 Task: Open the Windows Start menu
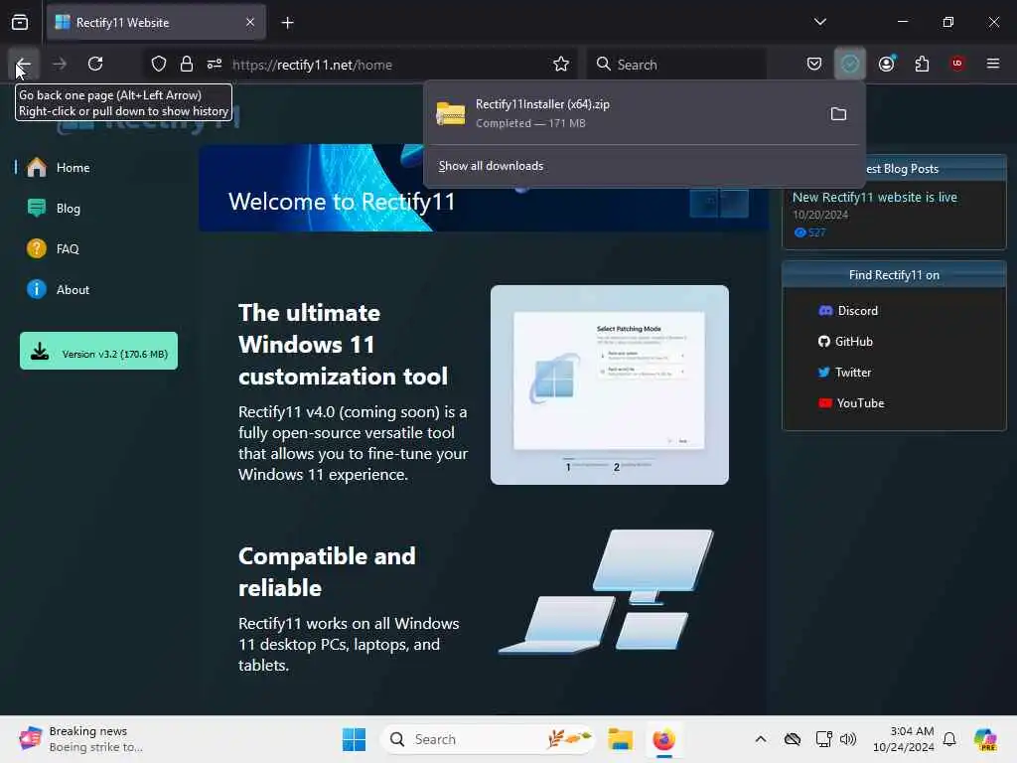355,739
